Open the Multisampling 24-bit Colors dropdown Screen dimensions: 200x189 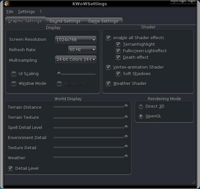(76, 59)
